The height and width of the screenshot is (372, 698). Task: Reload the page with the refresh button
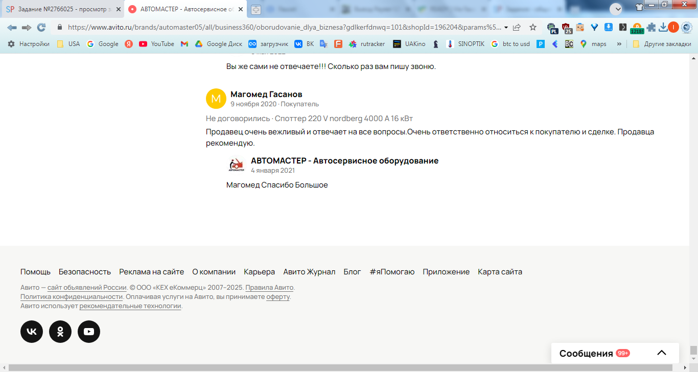click(41, 27)
